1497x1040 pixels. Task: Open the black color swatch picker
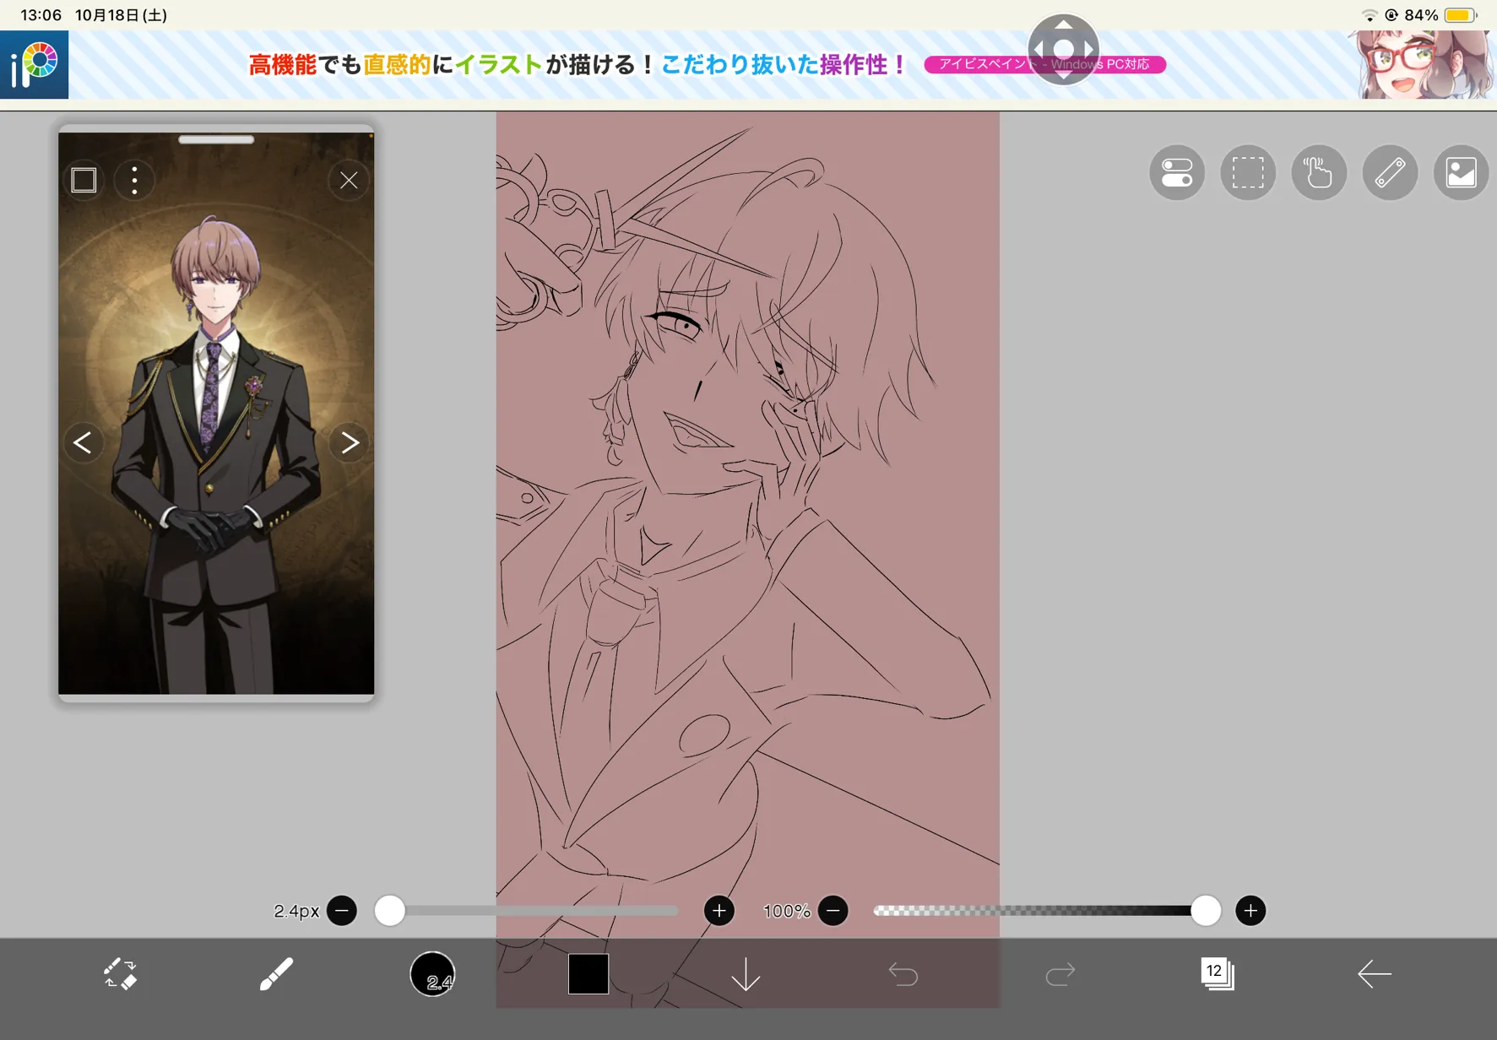[588, 974]
